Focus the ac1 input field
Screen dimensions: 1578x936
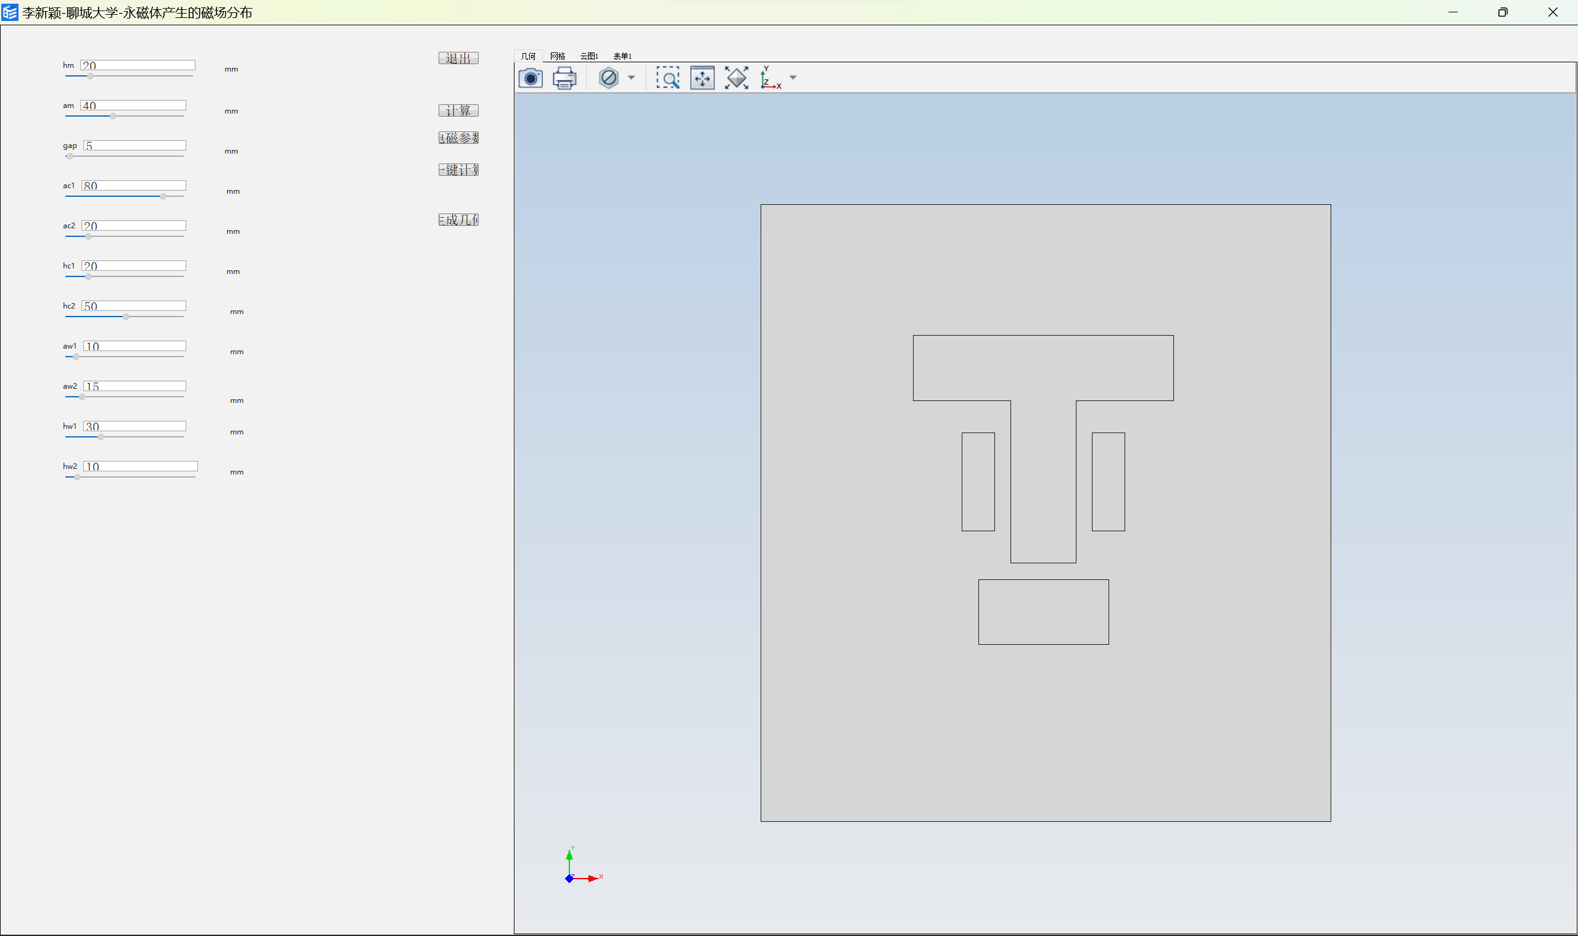[x=134, y=186]
